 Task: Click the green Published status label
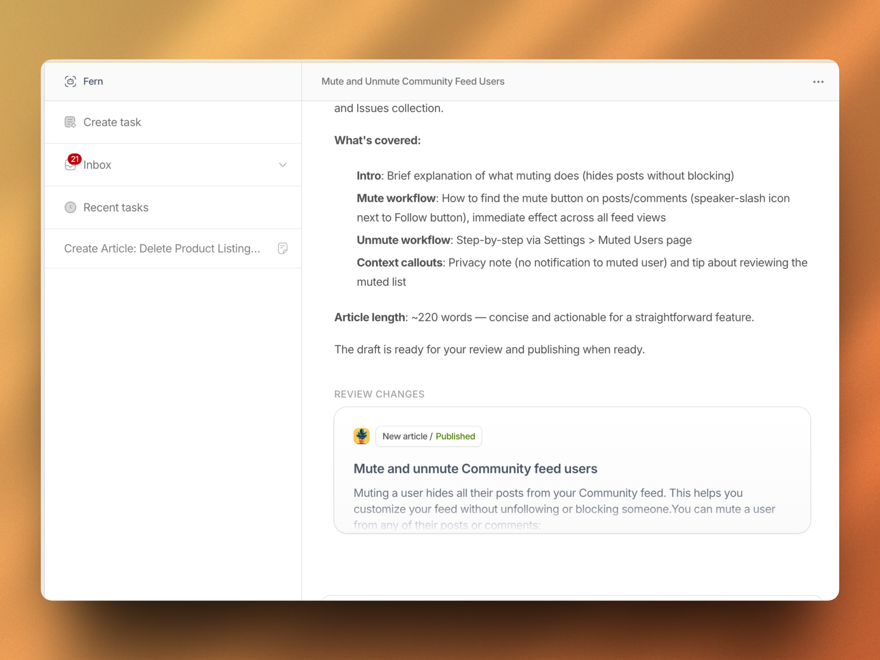coord(455,436)
